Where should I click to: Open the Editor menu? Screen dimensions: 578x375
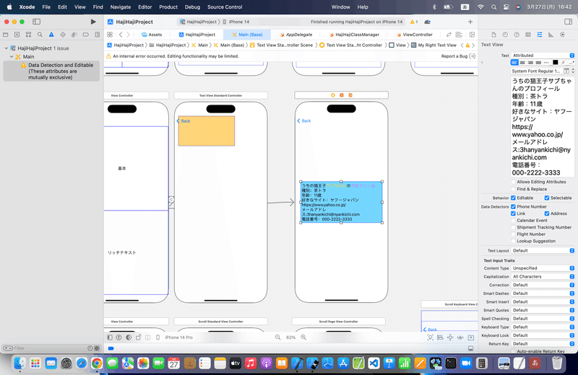coord(145,7)
